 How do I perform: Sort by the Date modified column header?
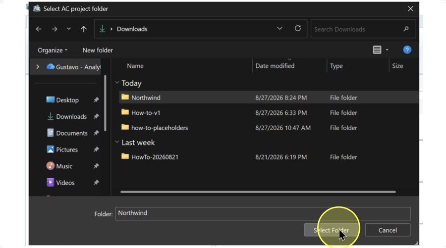275,66
